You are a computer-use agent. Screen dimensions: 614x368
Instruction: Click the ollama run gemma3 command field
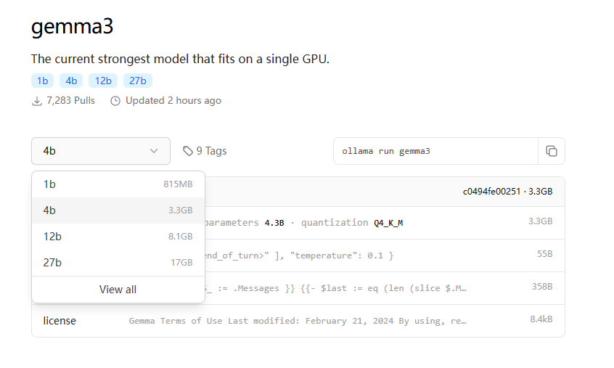click(x=436, y=151)
